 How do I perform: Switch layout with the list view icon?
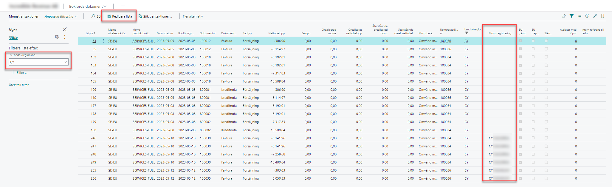[x=579, y=16]
